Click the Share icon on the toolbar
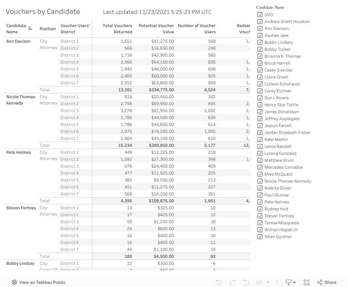Viewport: 348px width, 287px height. coord(319,282)
